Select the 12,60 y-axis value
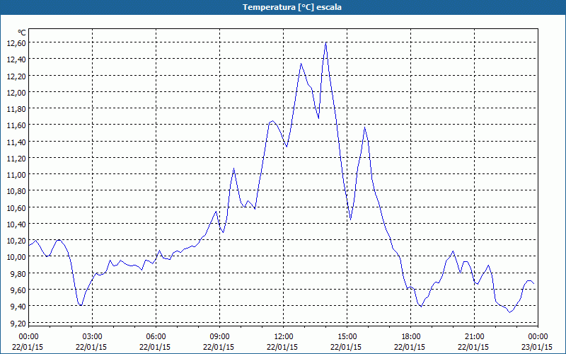 point(16,42)
